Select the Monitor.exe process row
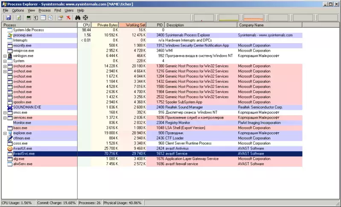Image resolution: width=341 pixels, height=207 pixels. pyautogui.click(x=152, y=123)
